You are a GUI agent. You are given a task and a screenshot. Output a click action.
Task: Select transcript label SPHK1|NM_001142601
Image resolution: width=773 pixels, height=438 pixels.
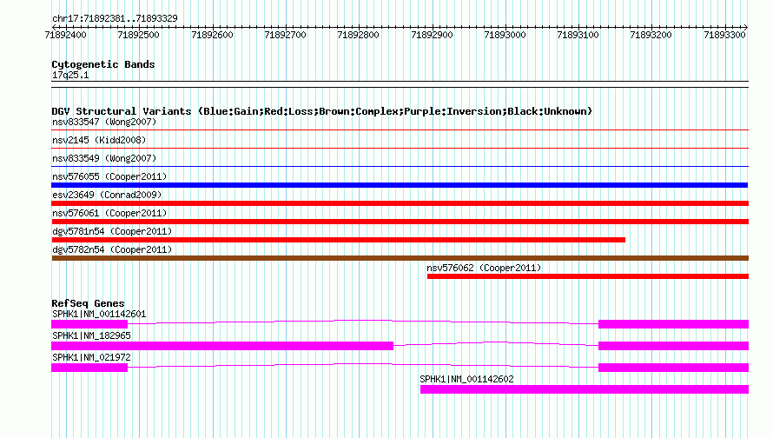coord(99,315)
